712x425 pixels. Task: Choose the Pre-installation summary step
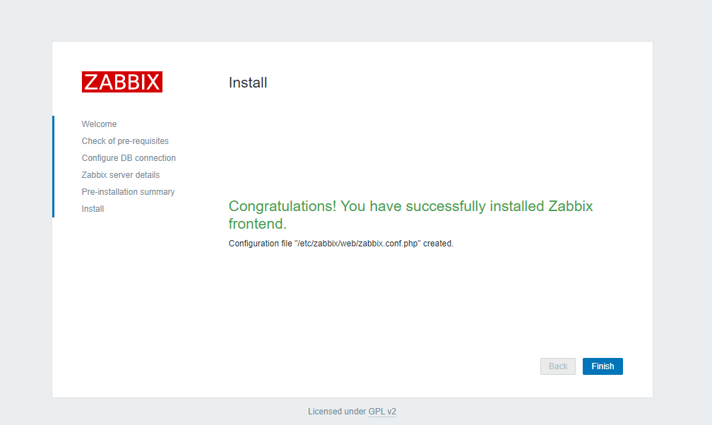click(x=128, y=192)
